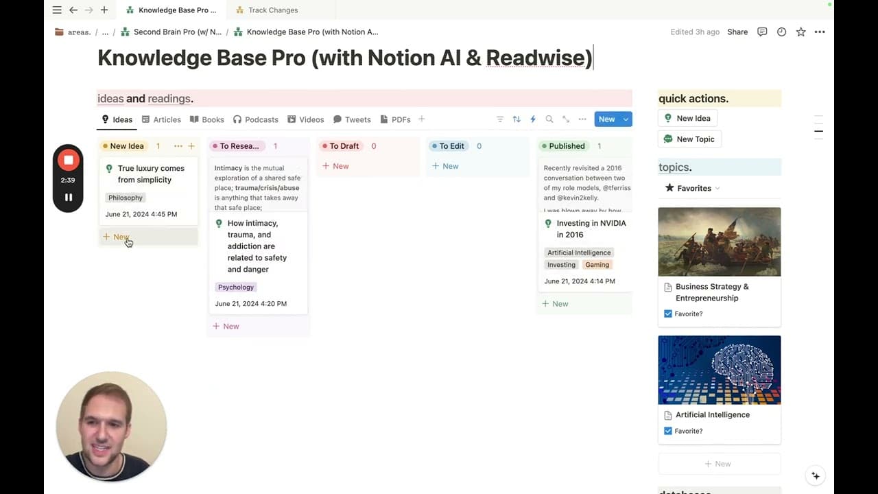This screenshot has width=878, height=494.
Task: Switch to the PDFs view tab
Action: coord(395,119)
